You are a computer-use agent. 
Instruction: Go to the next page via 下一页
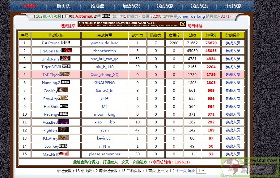pos(181,171)
